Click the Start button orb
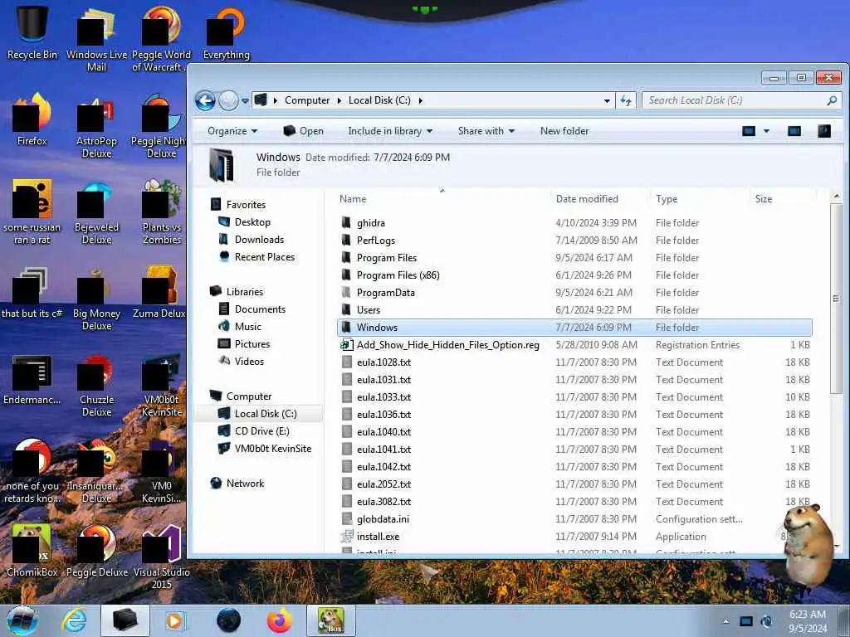Image resolution: width=850 pixels, height=637 pixels. point(22,620)
